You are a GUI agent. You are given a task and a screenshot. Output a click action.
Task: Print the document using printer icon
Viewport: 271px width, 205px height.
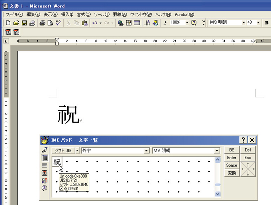coord(42,23)
